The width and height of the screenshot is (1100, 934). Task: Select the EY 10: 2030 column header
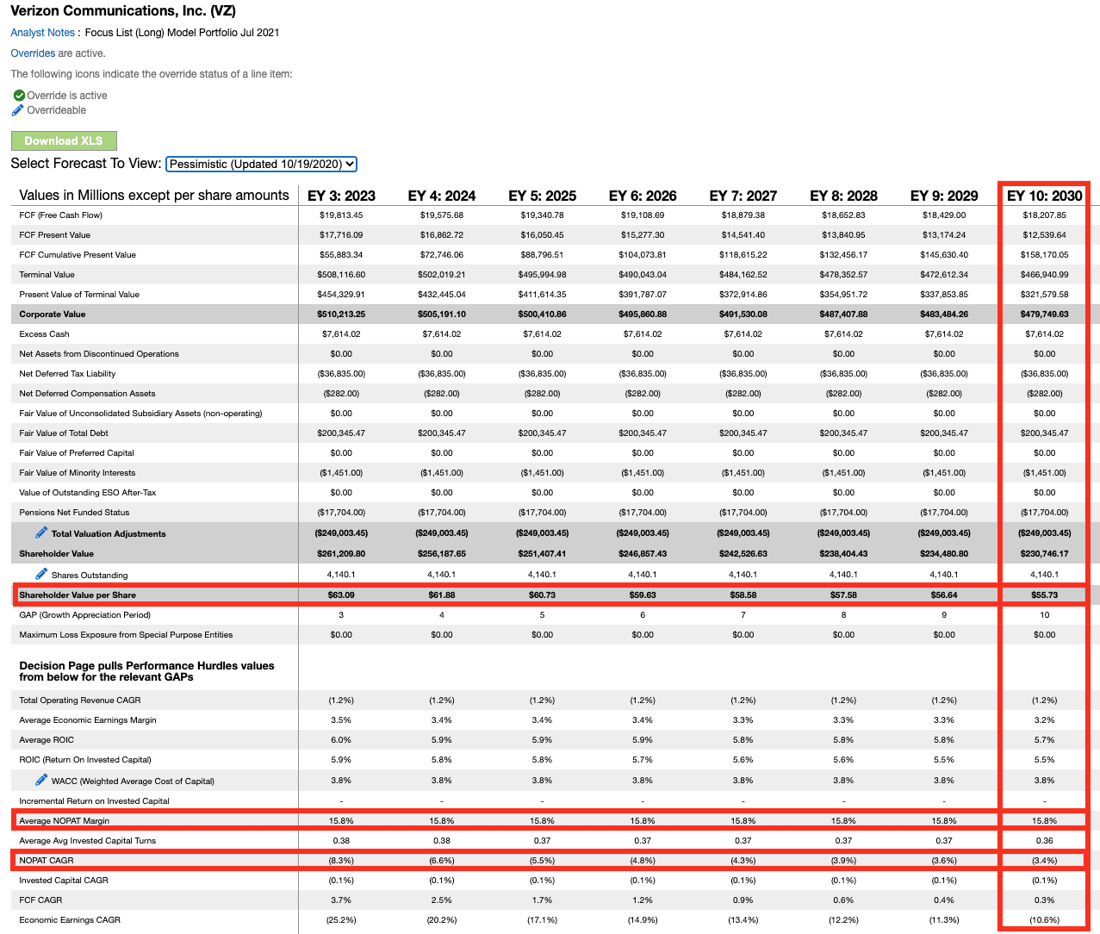pyautogui.click(x=1044, y=196)
